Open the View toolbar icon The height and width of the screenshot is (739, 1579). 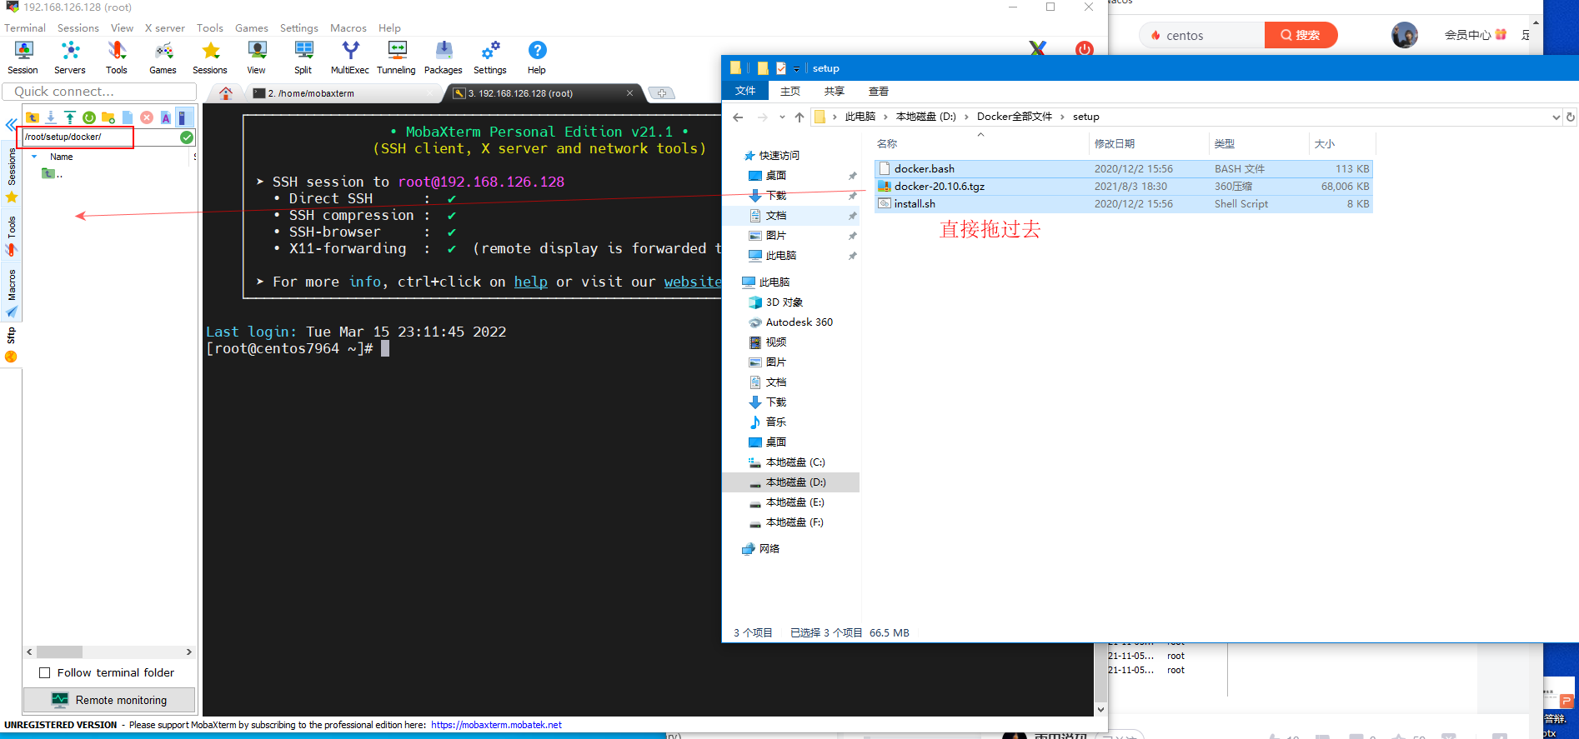coord(257,57)
